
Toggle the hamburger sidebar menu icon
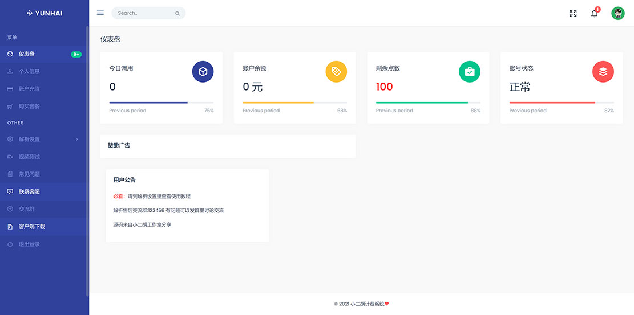click(100, 13)
